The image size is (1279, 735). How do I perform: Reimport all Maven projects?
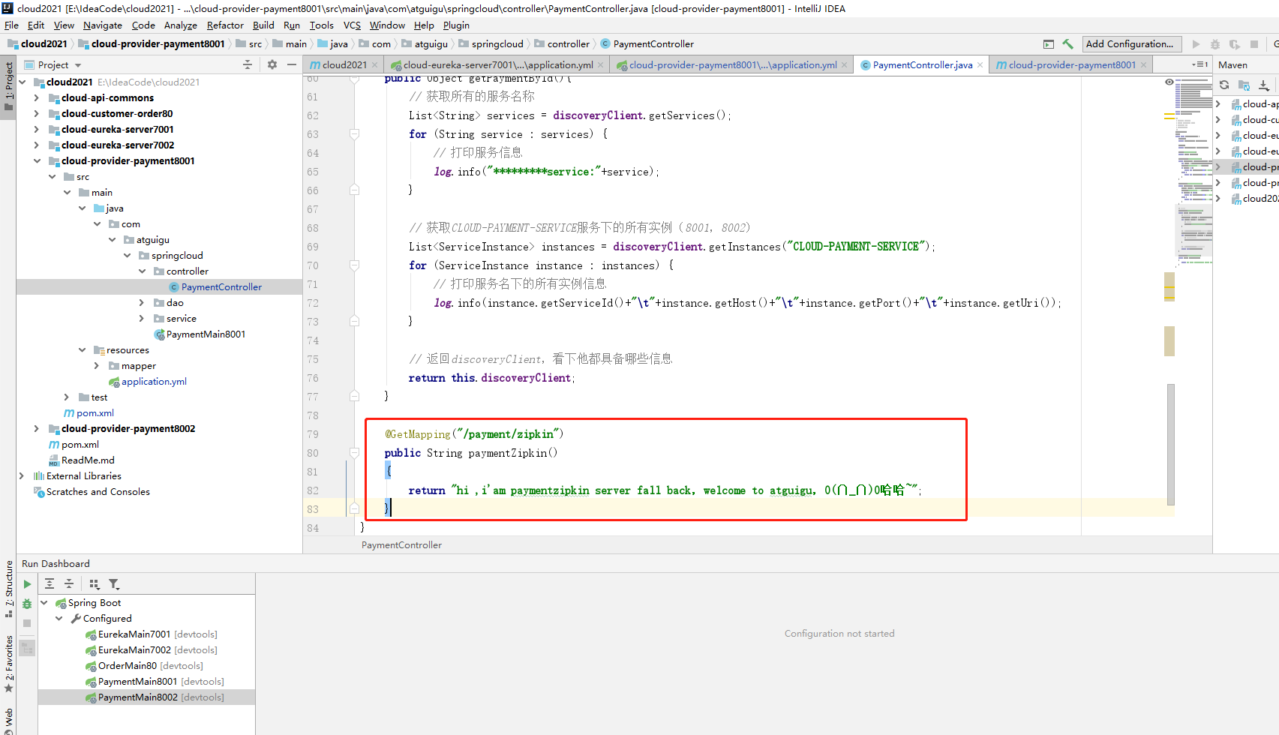[1224, 85]
